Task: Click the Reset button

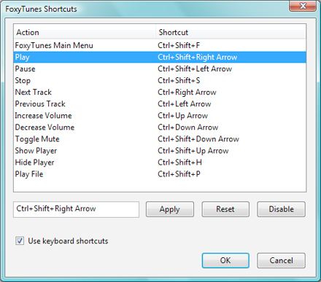Action: click(225, 209)
